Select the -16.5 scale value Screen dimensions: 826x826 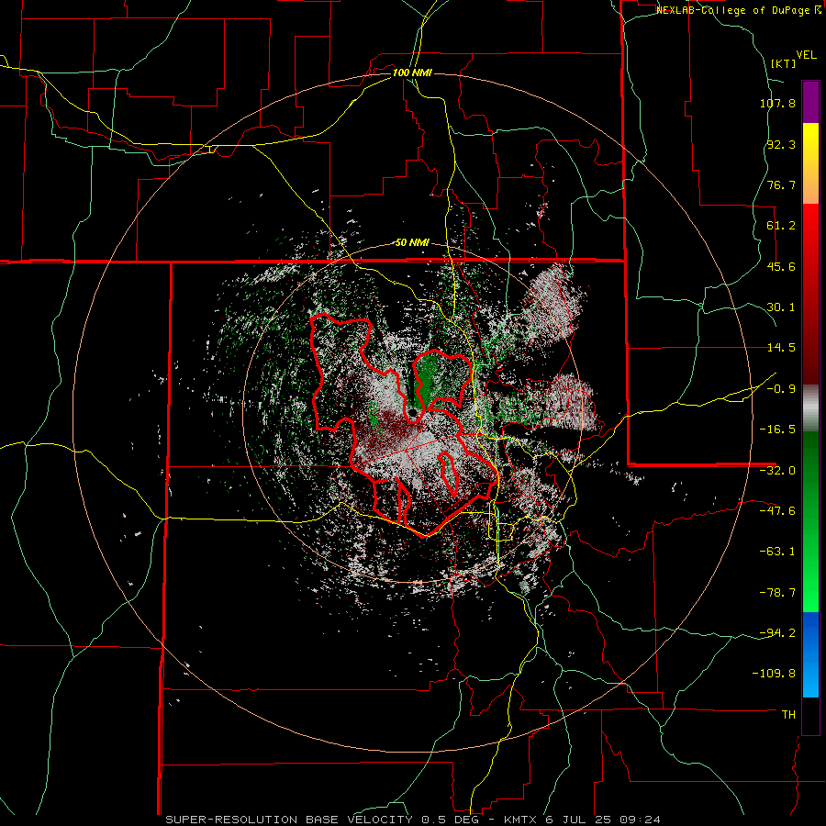tap(777, 430)
